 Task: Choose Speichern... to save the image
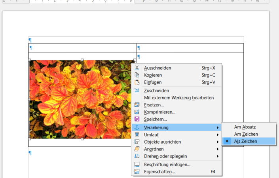177,119
